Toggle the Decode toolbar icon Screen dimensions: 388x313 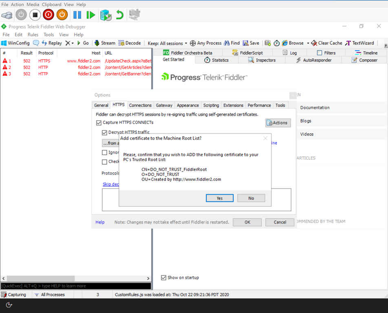[x=130, y=43]
